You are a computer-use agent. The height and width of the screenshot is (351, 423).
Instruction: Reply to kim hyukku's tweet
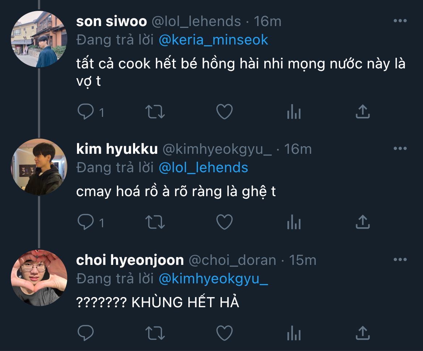tap(86, 222)
